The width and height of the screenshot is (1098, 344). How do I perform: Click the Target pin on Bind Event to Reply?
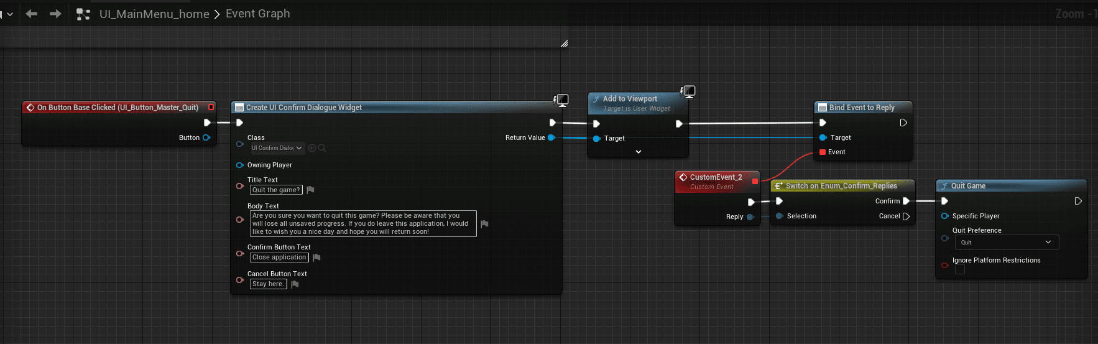pos(823,137)
